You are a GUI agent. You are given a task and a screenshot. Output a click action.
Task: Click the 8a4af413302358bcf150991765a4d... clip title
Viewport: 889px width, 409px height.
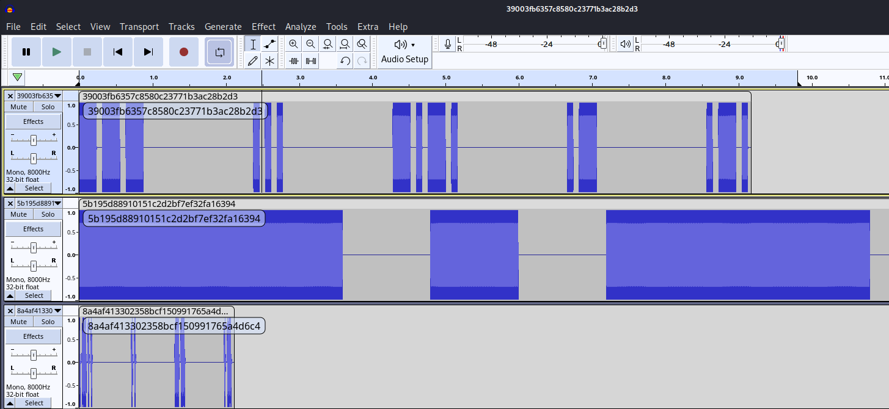pyautogui.click(x=156, y=311)
